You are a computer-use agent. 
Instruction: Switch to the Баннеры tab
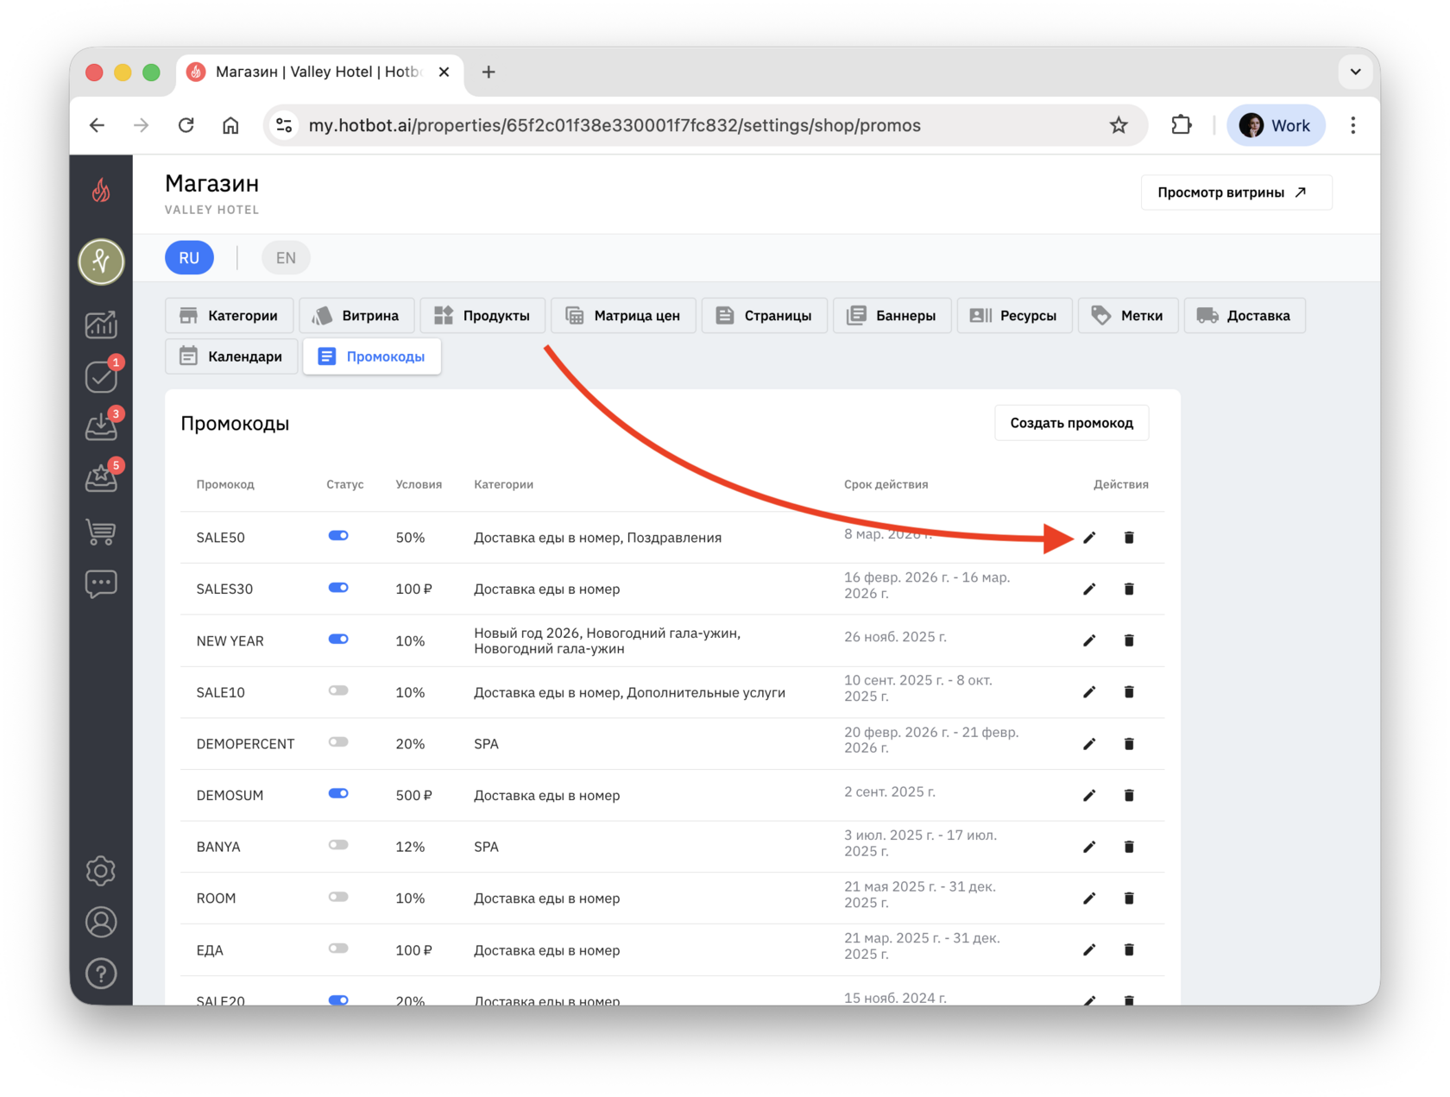(x=892, y=315)
